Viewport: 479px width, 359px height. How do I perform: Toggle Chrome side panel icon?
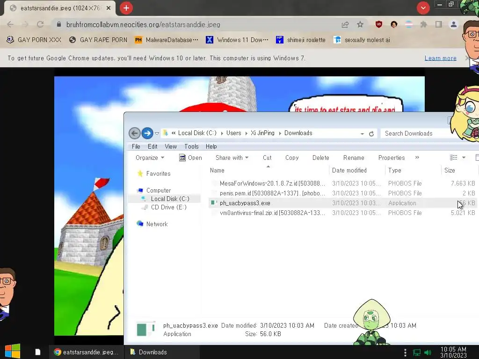pos(439,24)
